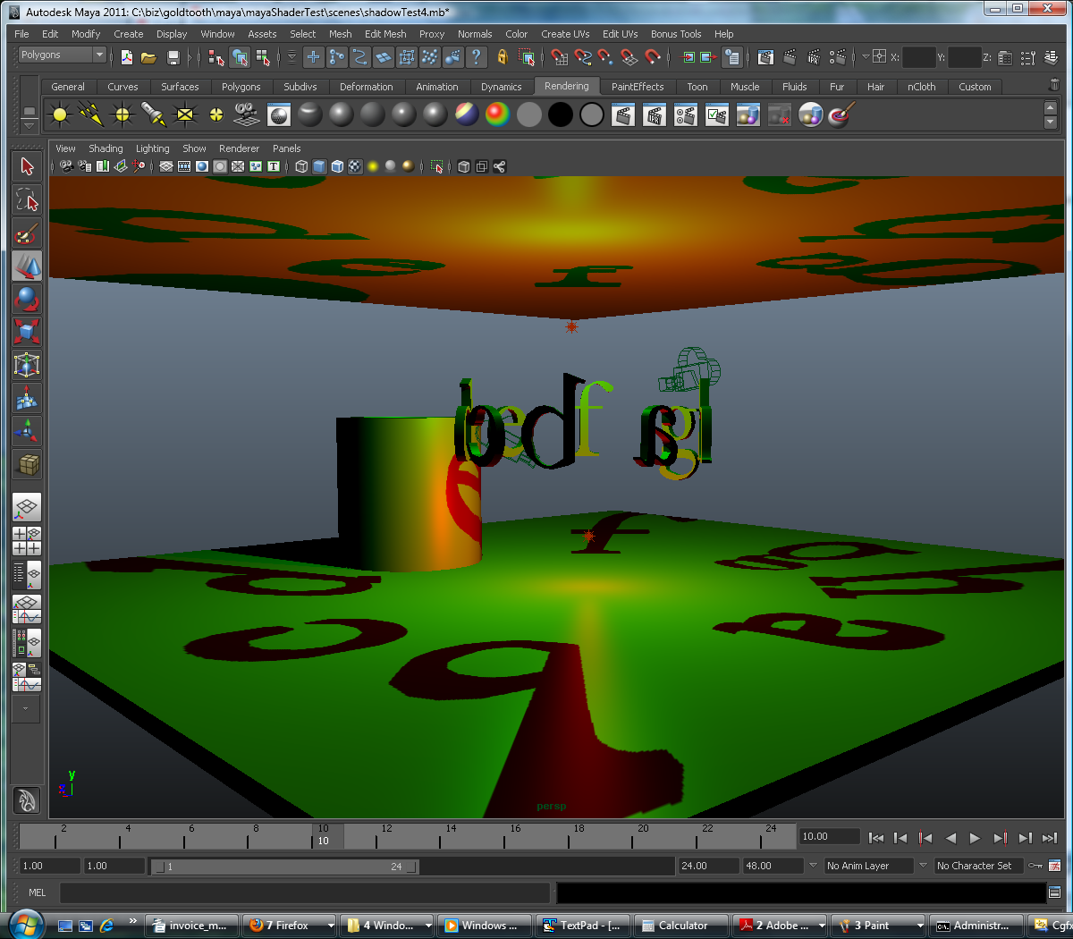This screenshot has height=939, width=1073.
Task: Toggle use all lights in viewport
Action: 373,166
